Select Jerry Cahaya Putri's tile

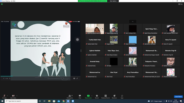[x=133, y=29]
